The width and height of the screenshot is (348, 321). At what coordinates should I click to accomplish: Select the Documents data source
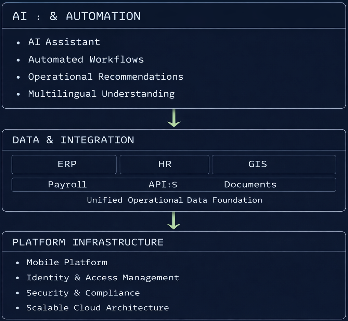pyautogui.click(x=250, y=185)
